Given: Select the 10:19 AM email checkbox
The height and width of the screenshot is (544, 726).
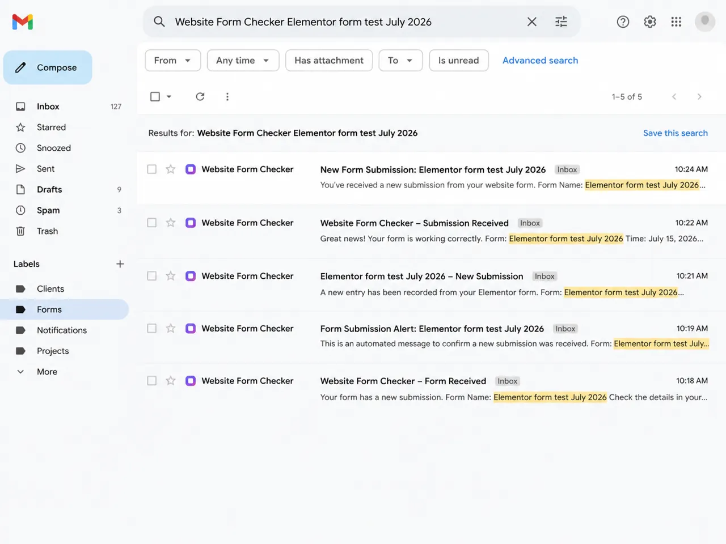Looking at the screenshot, I should tap(151, 328).
